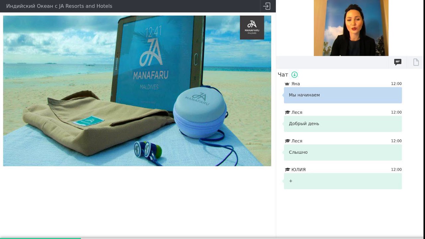Click the 12:00 timestamp on Яна's message
The height and width of the screenshot is (239, 425).
(396, 84)
